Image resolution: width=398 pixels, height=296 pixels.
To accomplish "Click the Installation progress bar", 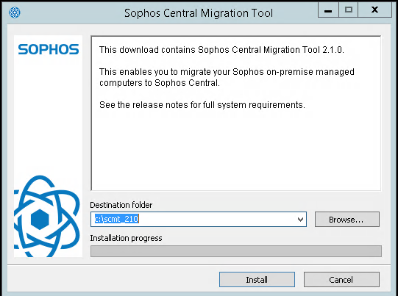I will [x=236, y=251].
